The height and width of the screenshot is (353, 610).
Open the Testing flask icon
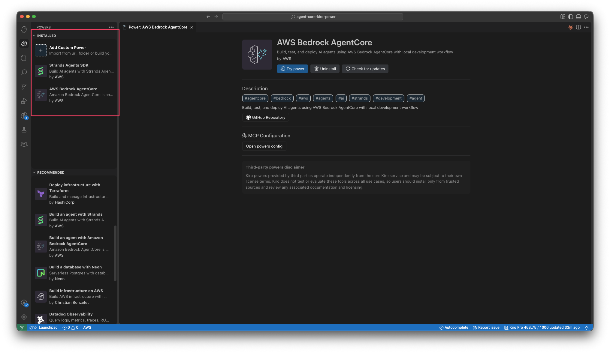24,130
